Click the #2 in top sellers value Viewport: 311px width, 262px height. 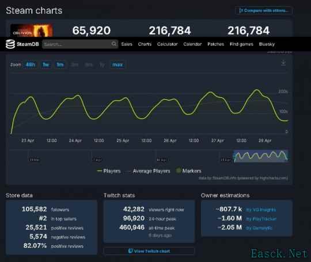[x=43, y=218]
